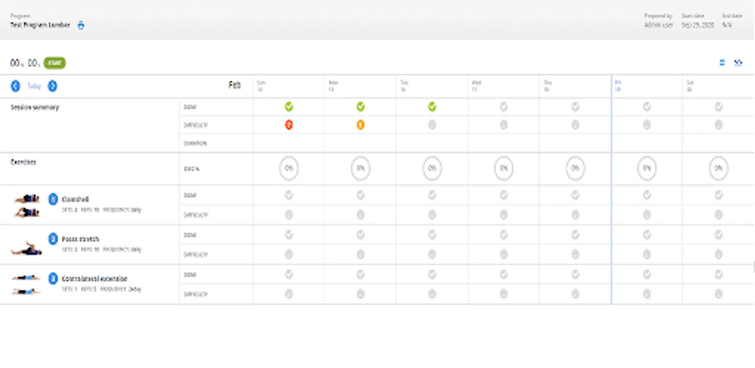Switch to the list view icon
The height and width of the screenshot is (368, 755).
coord(722,63)
